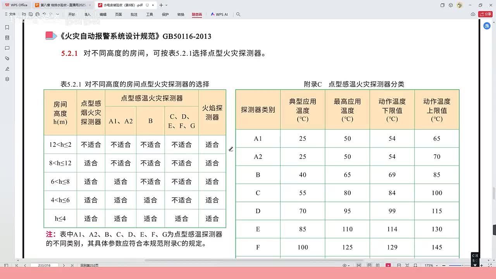The image size is (496, 279).
Task: Click the cloud upload icon
Action: pyautogui.click(x=473, y=14)
